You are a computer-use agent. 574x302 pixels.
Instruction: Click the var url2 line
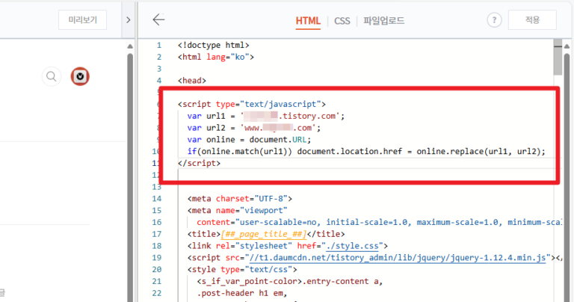coord(253,128)
